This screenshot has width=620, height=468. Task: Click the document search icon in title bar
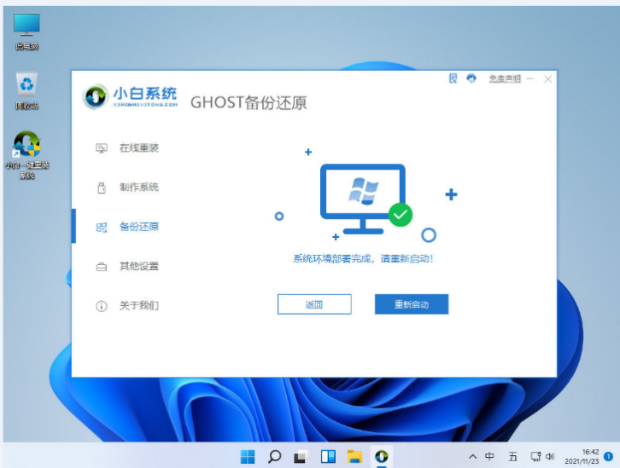point(453,78)
